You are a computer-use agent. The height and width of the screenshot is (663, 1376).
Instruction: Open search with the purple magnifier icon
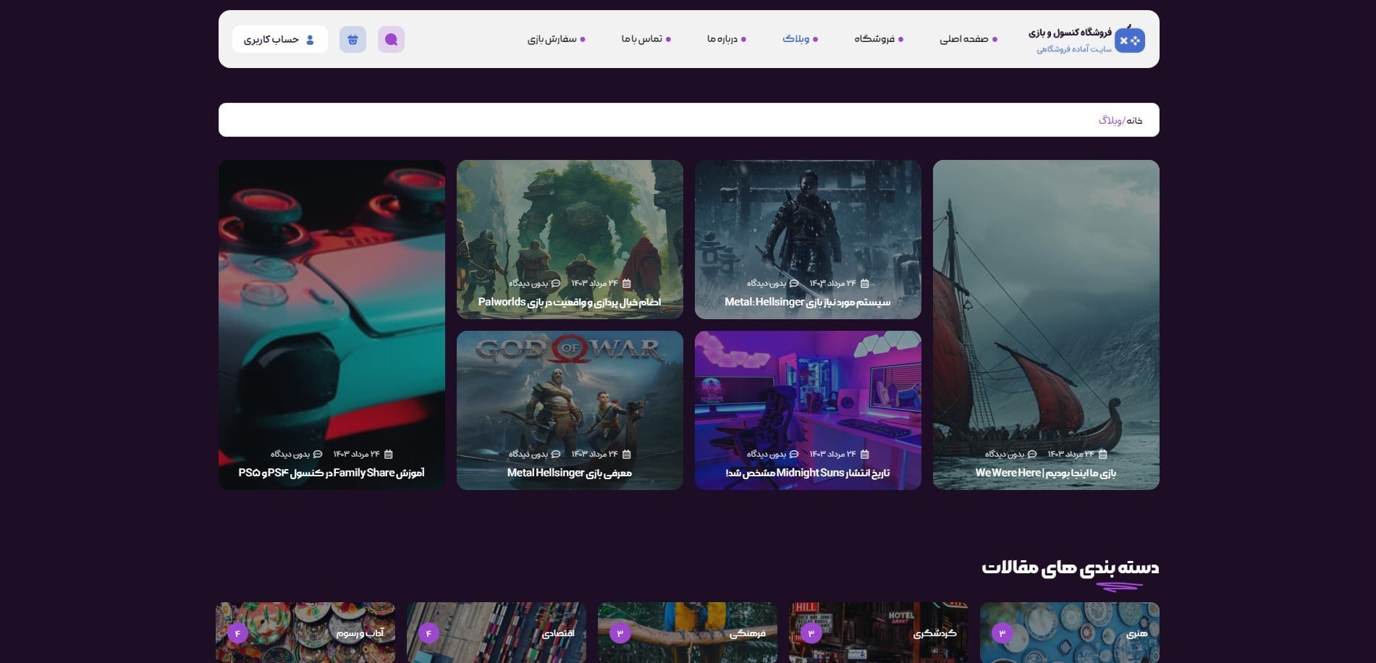pos(391,39)
